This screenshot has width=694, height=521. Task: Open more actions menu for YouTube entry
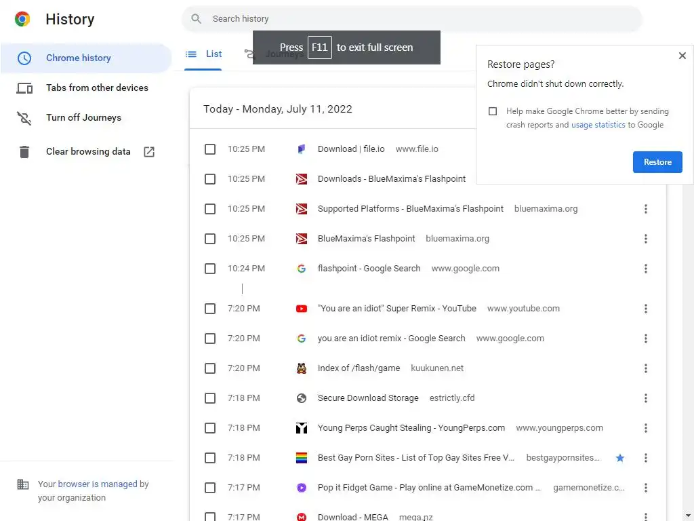pyautogui.click(x=646, y=309)
